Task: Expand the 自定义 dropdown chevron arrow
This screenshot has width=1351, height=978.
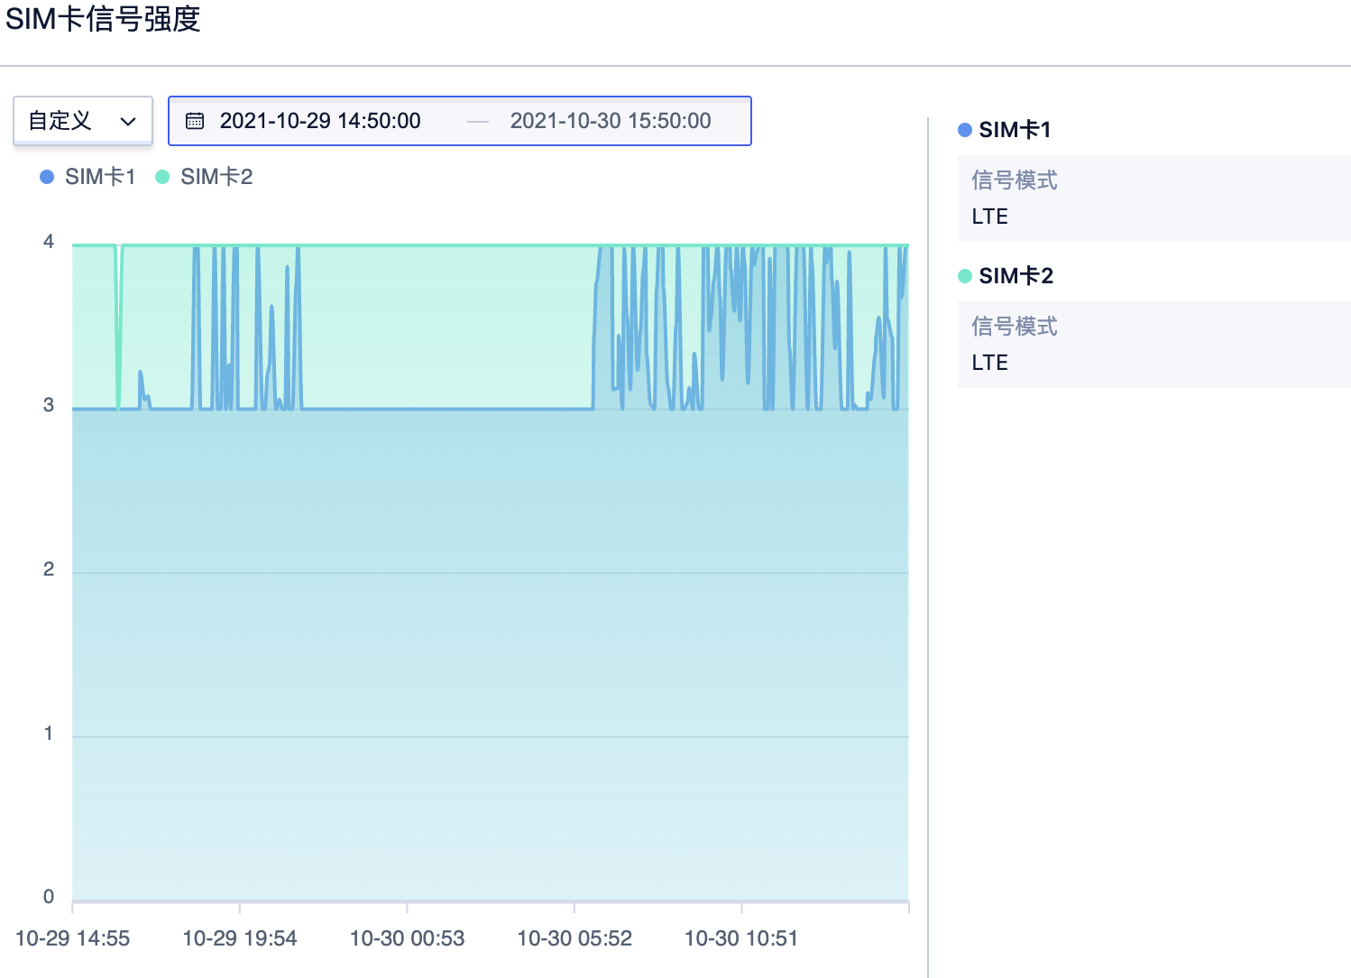Action: click(128, 121)
